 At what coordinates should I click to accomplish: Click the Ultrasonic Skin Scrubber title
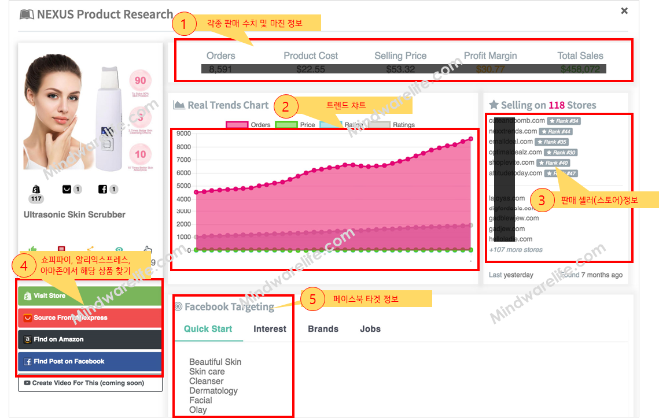75,214
